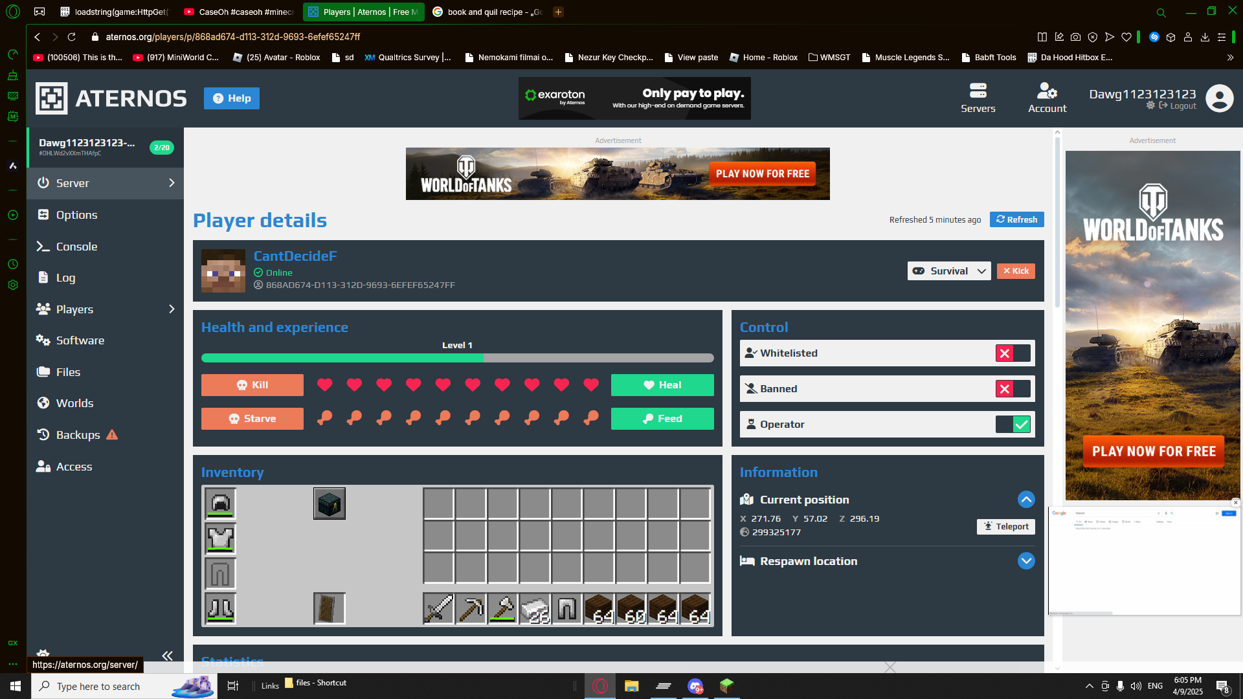Open the Windows Start menu
The height and width of the screenshot is (699, 1243).
click(x=16, y=686)
